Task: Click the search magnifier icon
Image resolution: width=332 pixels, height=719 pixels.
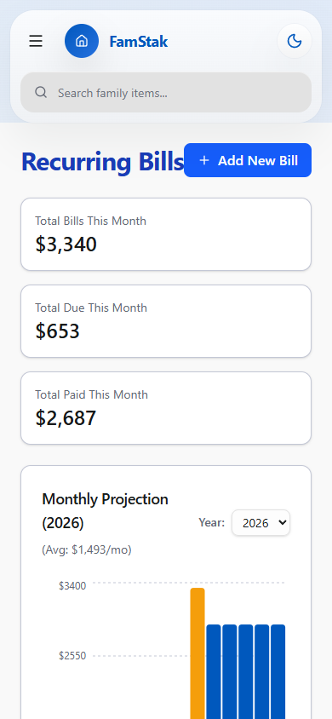Action: (41, 93)
